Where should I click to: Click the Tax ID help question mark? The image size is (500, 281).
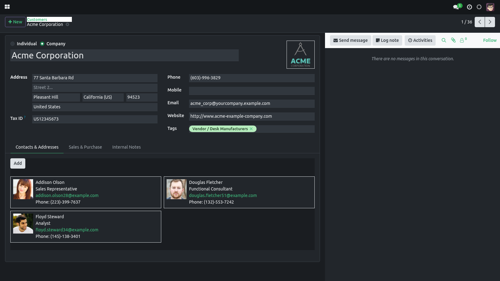click(25, 117)
